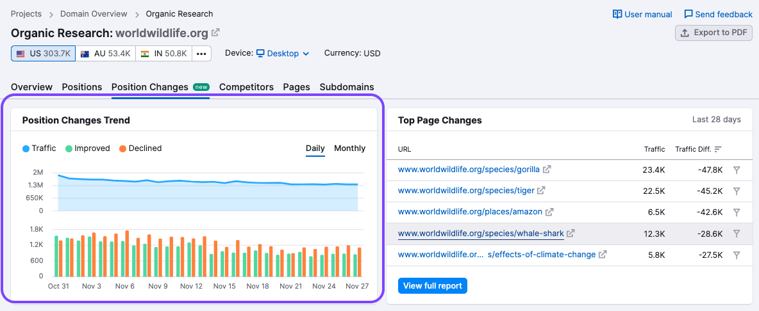759x311 pixels.
Task: Open the species/gorilla URL link
Action: [x=469, y=170]
